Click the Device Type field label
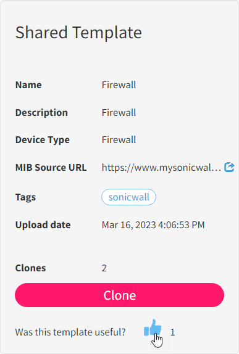239x354 pixels. [x=43, y=140]
